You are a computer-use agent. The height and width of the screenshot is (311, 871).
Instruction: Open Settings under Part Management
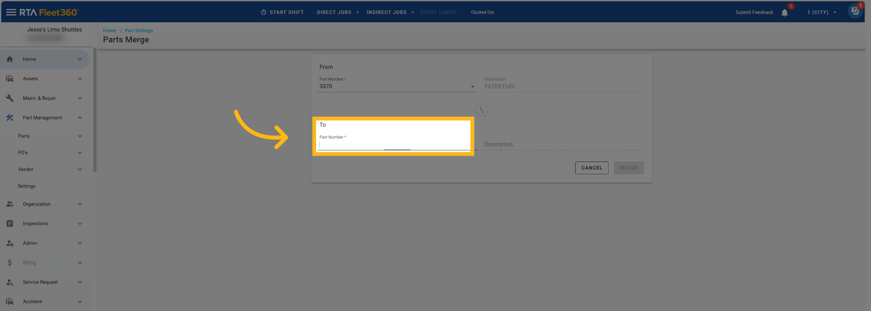pos(27,186)
